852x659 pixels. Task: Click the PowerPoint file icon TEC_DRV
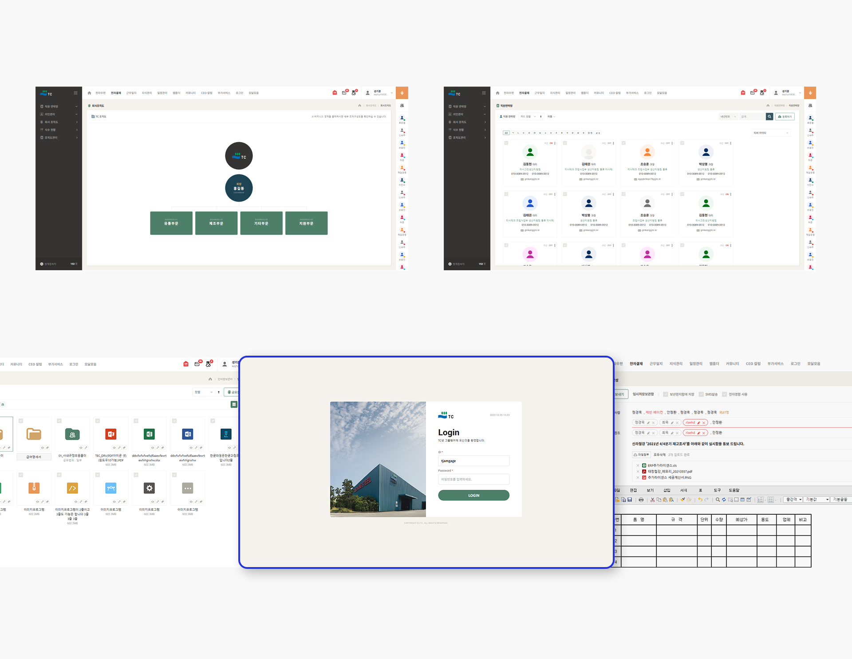[111, 434]
